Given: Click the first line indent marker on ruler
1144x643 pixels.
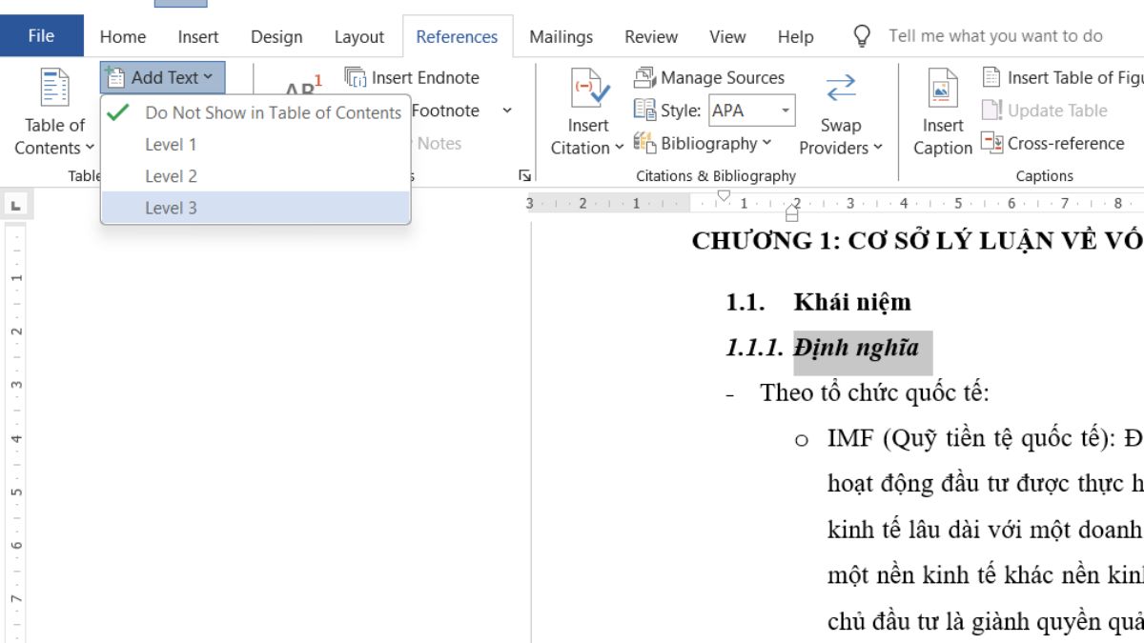Looking at the screenshot, I should tap(724, 195).
